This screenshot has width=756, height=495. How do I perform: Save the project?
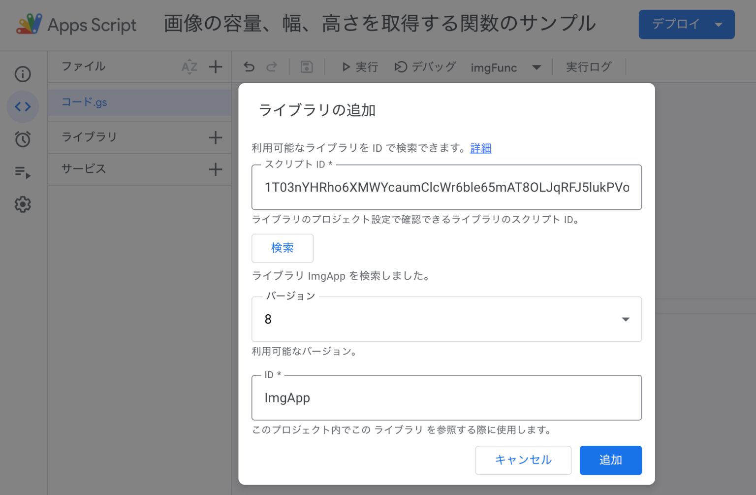(307, 66)
